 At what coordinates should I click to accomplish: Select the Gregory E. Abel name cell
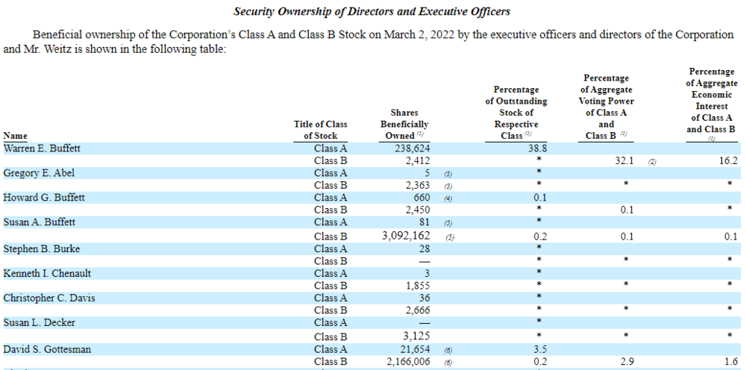click(39, 173)
